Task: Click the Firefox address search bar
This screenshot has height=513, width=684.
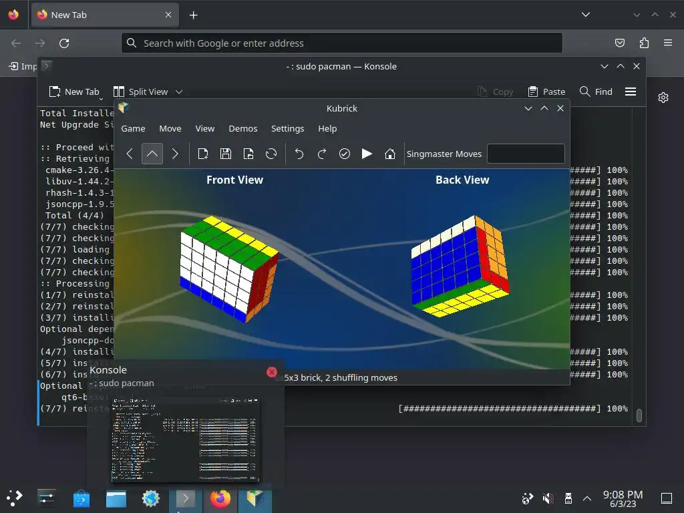Action: [x=341, y=43]
